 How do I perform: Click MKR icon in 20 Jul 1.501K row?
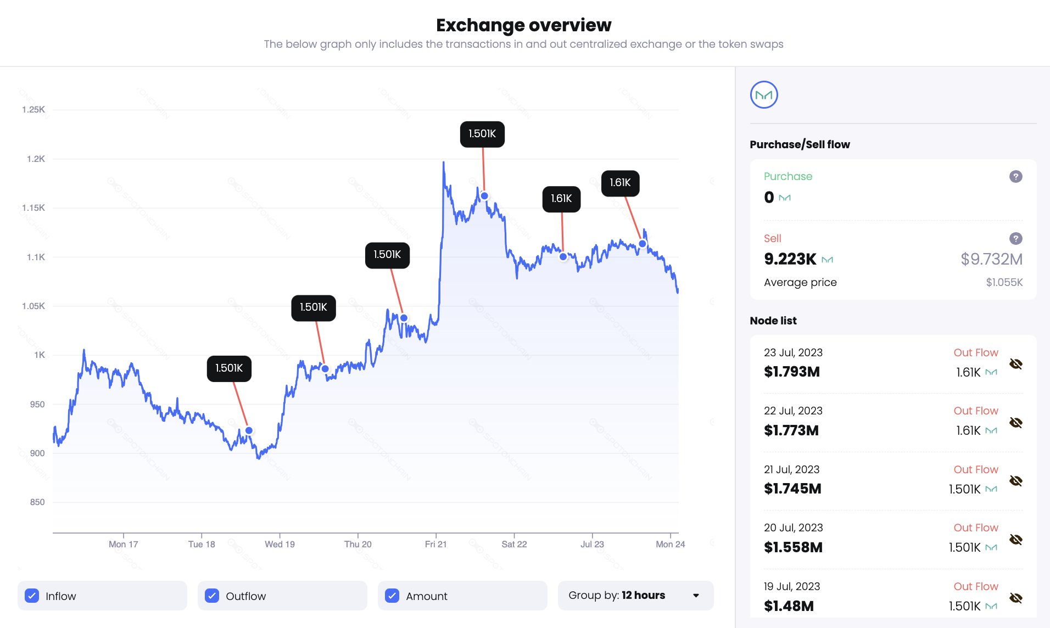pyautogui.click(x=991, y=547)
